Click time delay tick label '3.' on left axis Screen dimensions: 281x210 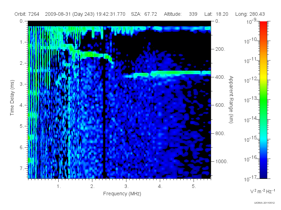(21, 84)
